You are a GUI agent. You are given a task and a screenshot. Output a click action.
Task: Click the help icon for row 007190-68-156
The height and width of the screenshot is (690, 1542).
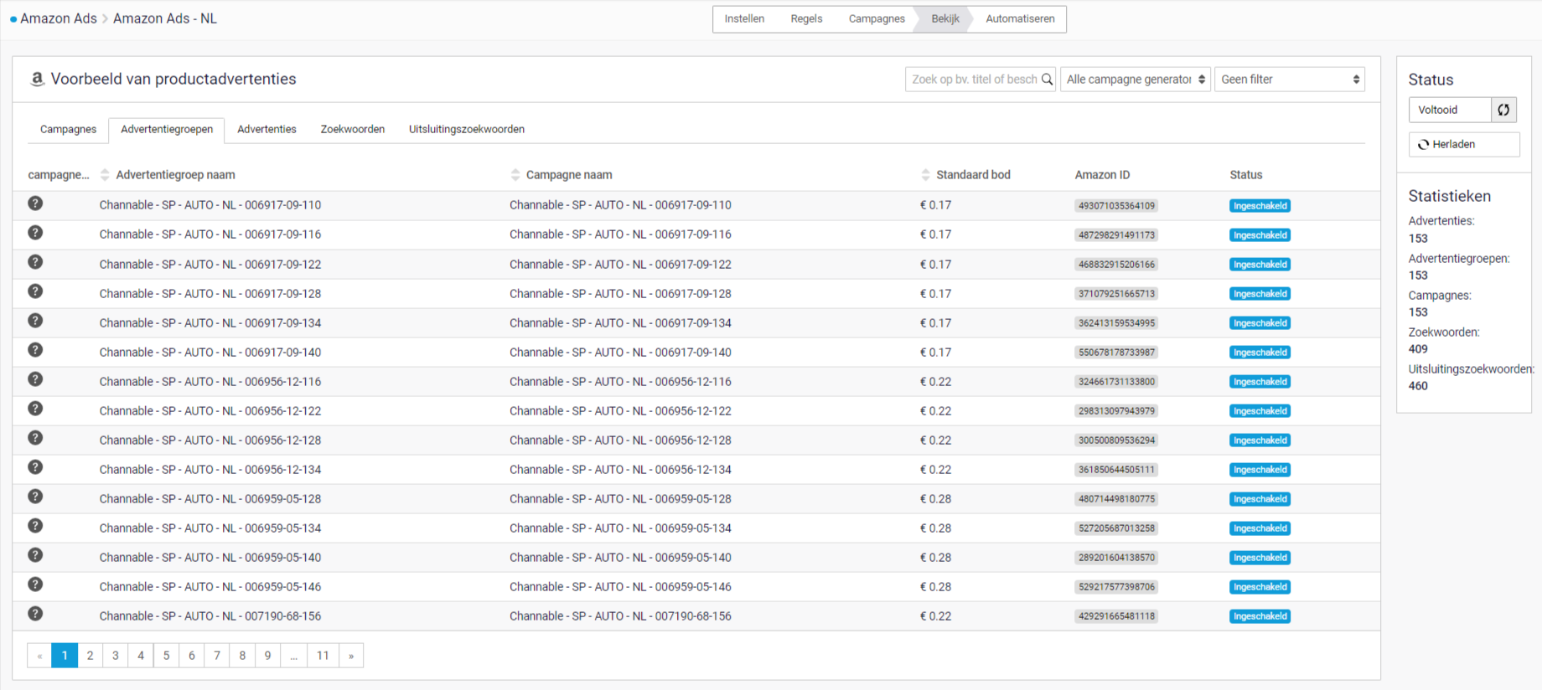click(35, 614)
